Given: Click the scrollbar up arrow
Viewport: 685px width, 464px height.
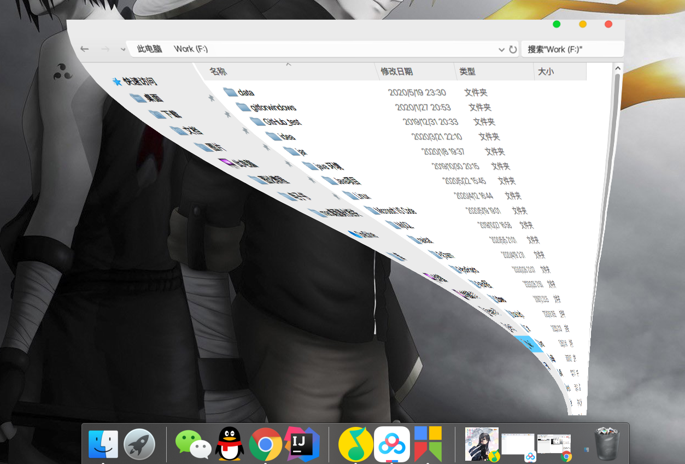Looking at the screenshot, I should pyautogui.click(x=618, y=69).
